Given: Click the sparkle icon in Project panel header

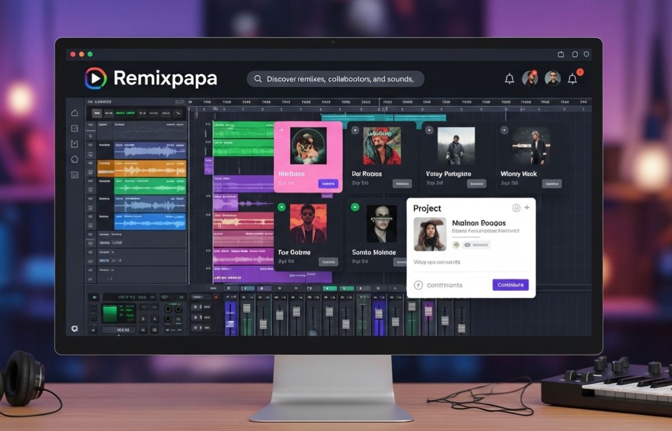Looking at the screenshot, I should [527, 208].
